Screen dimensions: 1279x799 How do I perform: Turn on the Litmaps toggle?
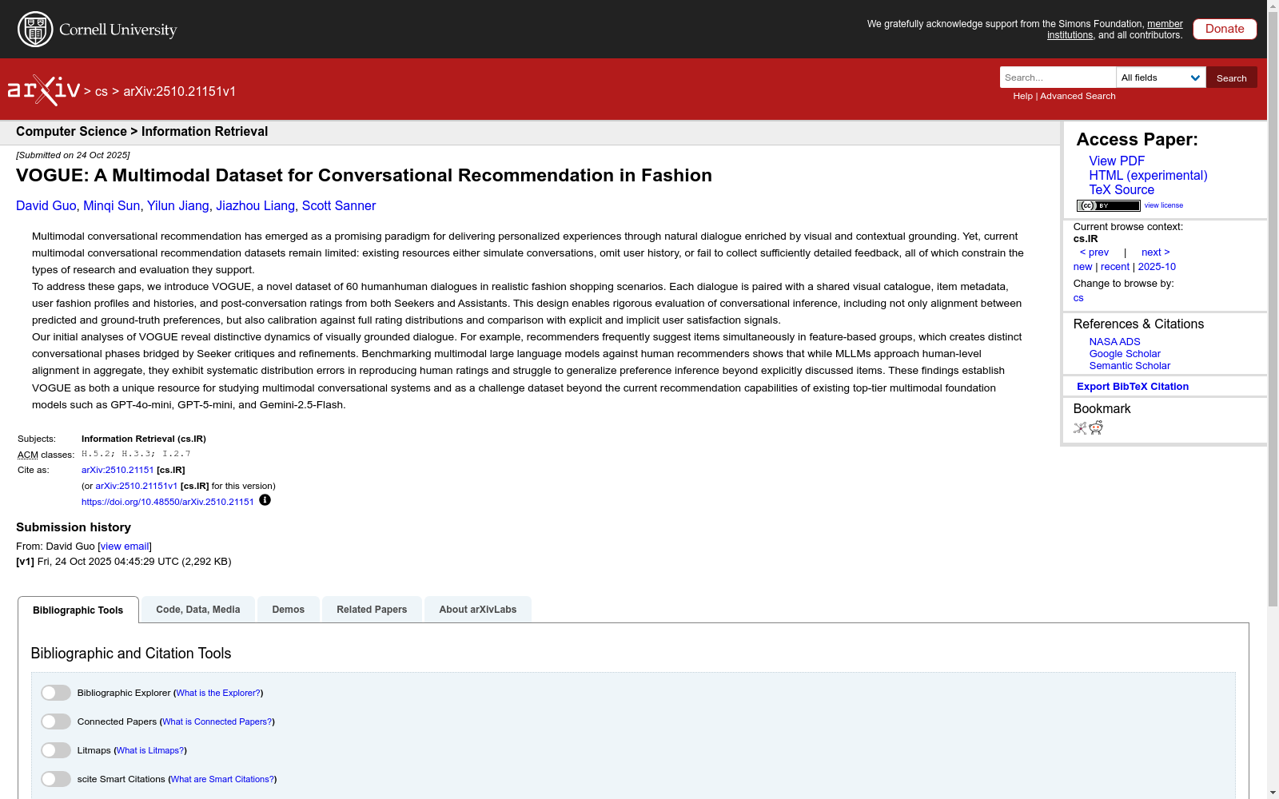click(56, 750)
